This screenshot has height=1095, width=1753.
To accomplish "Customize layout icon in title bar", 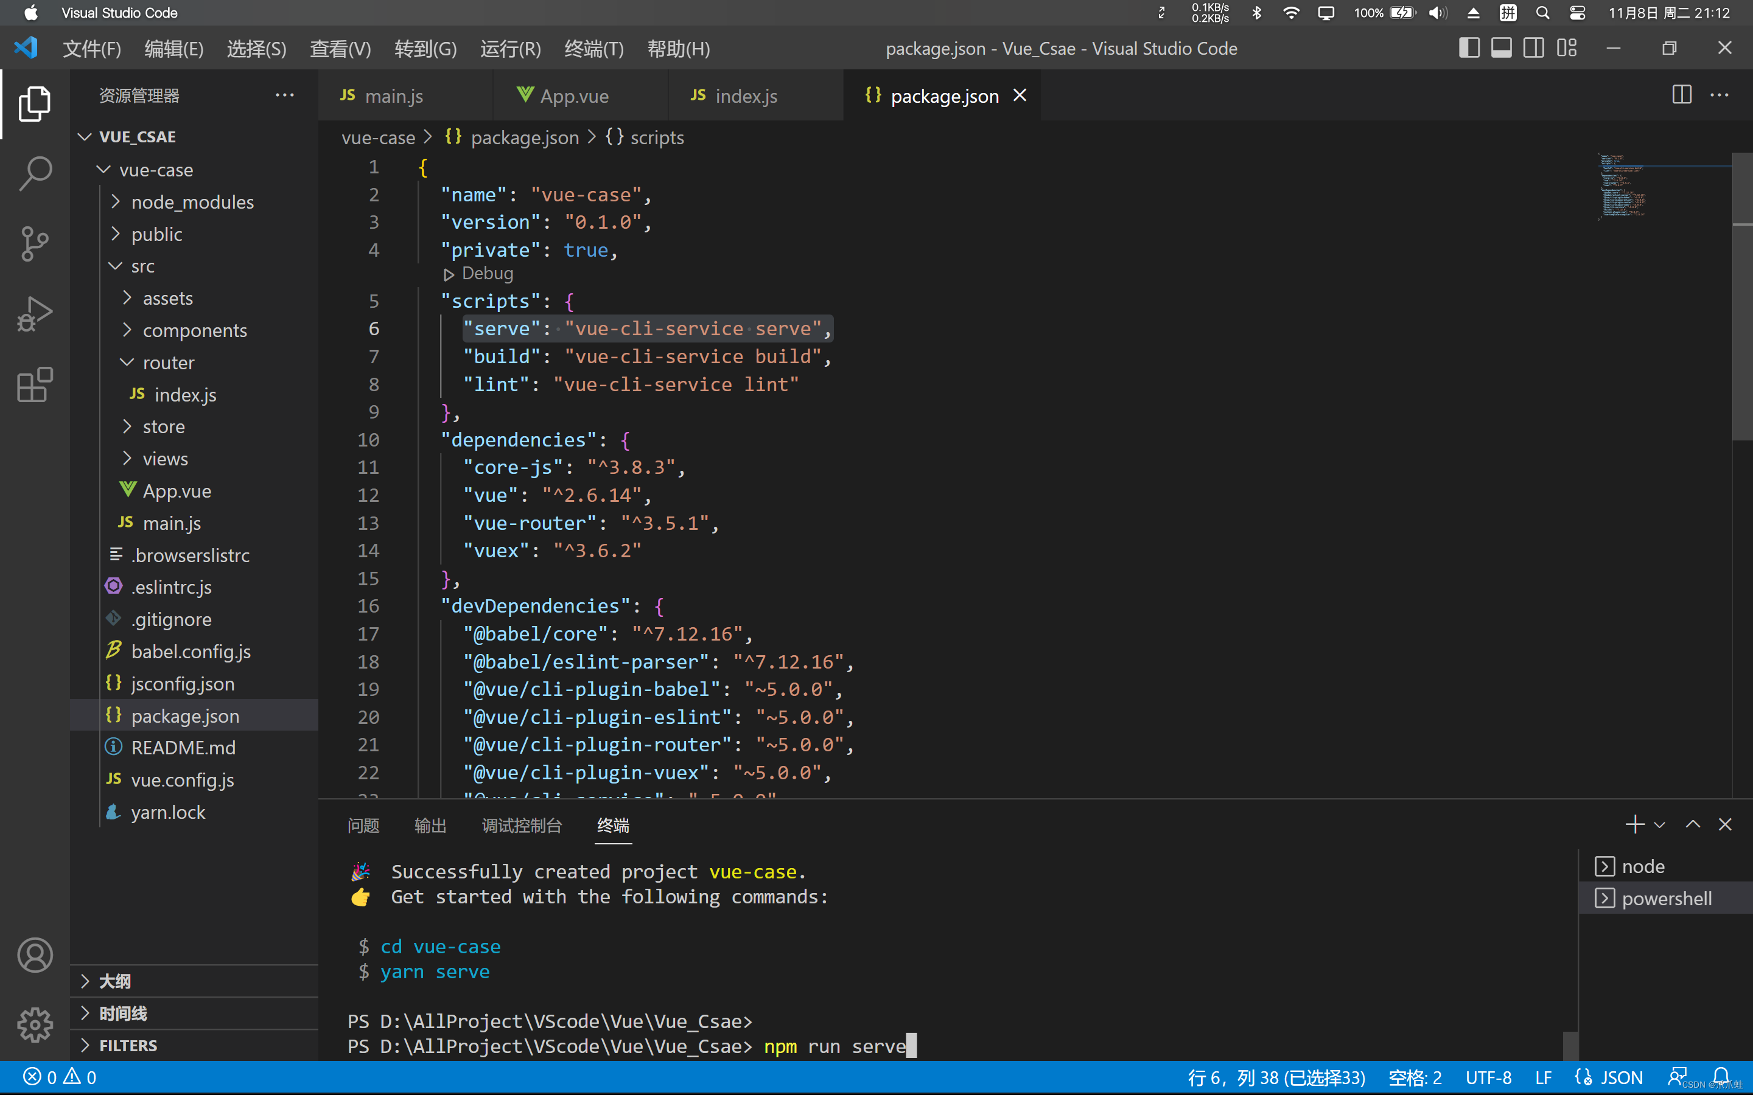I will (1567, 48).
